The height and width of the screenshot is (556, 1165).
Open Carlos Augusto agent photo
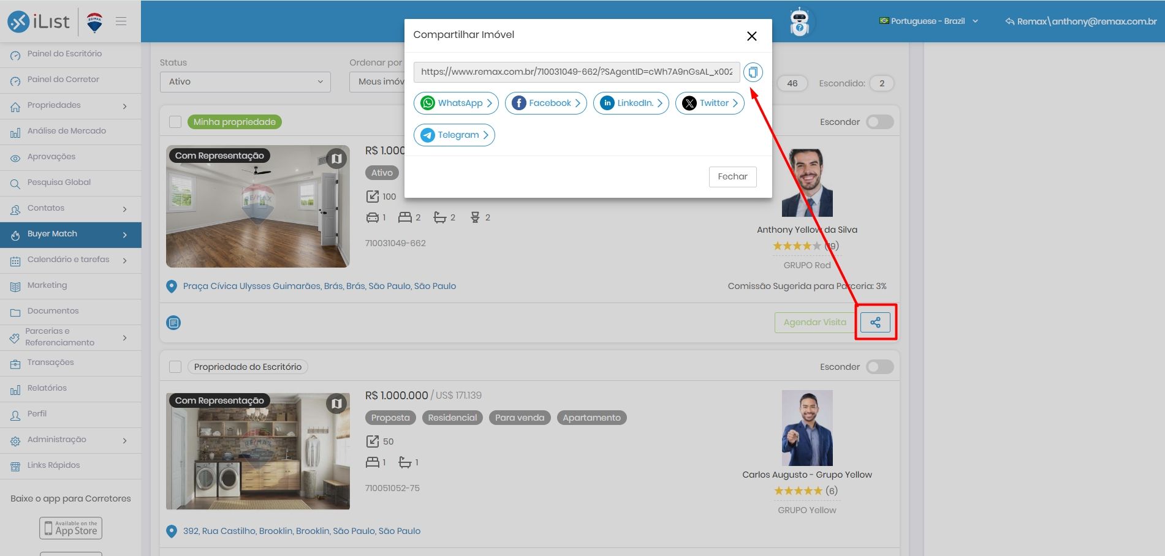click(807, 428)
